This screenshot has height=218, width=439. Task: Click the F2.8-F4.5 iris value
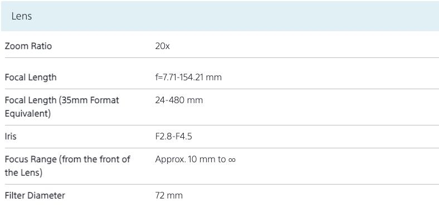pos(174,137)
